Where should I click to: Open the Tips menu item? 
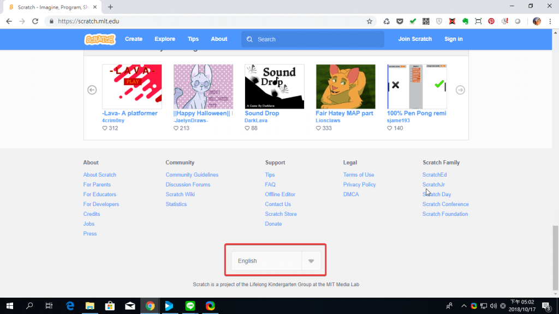coord(193,39)
